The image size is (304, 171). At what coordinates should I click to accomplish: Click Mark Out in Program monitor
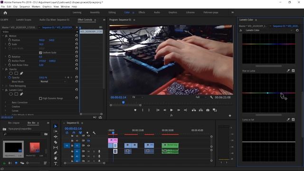point(149,110)
